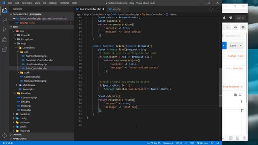The height and width of the screenshot is (145, 258).
Task: Click Ln 71, Col 35 in status bar
Action: coord(154,143)
